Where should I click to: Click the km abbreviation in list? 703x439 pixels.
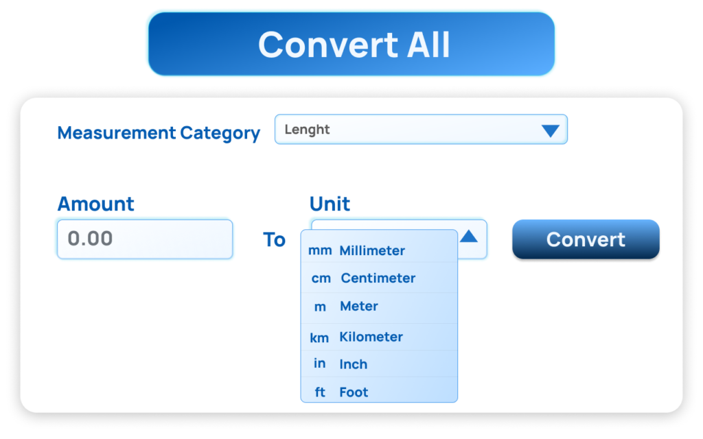tap(319, 337)
